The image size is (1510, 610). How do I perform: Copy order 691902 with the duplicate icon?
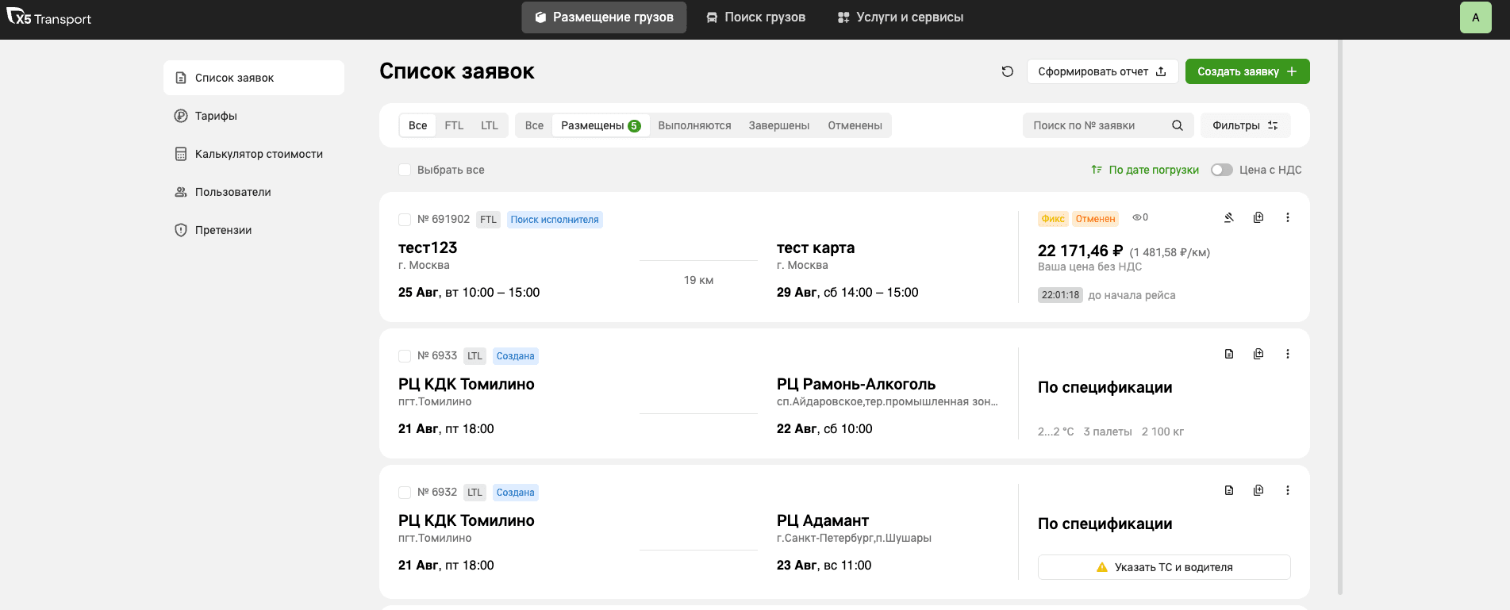1258,217
